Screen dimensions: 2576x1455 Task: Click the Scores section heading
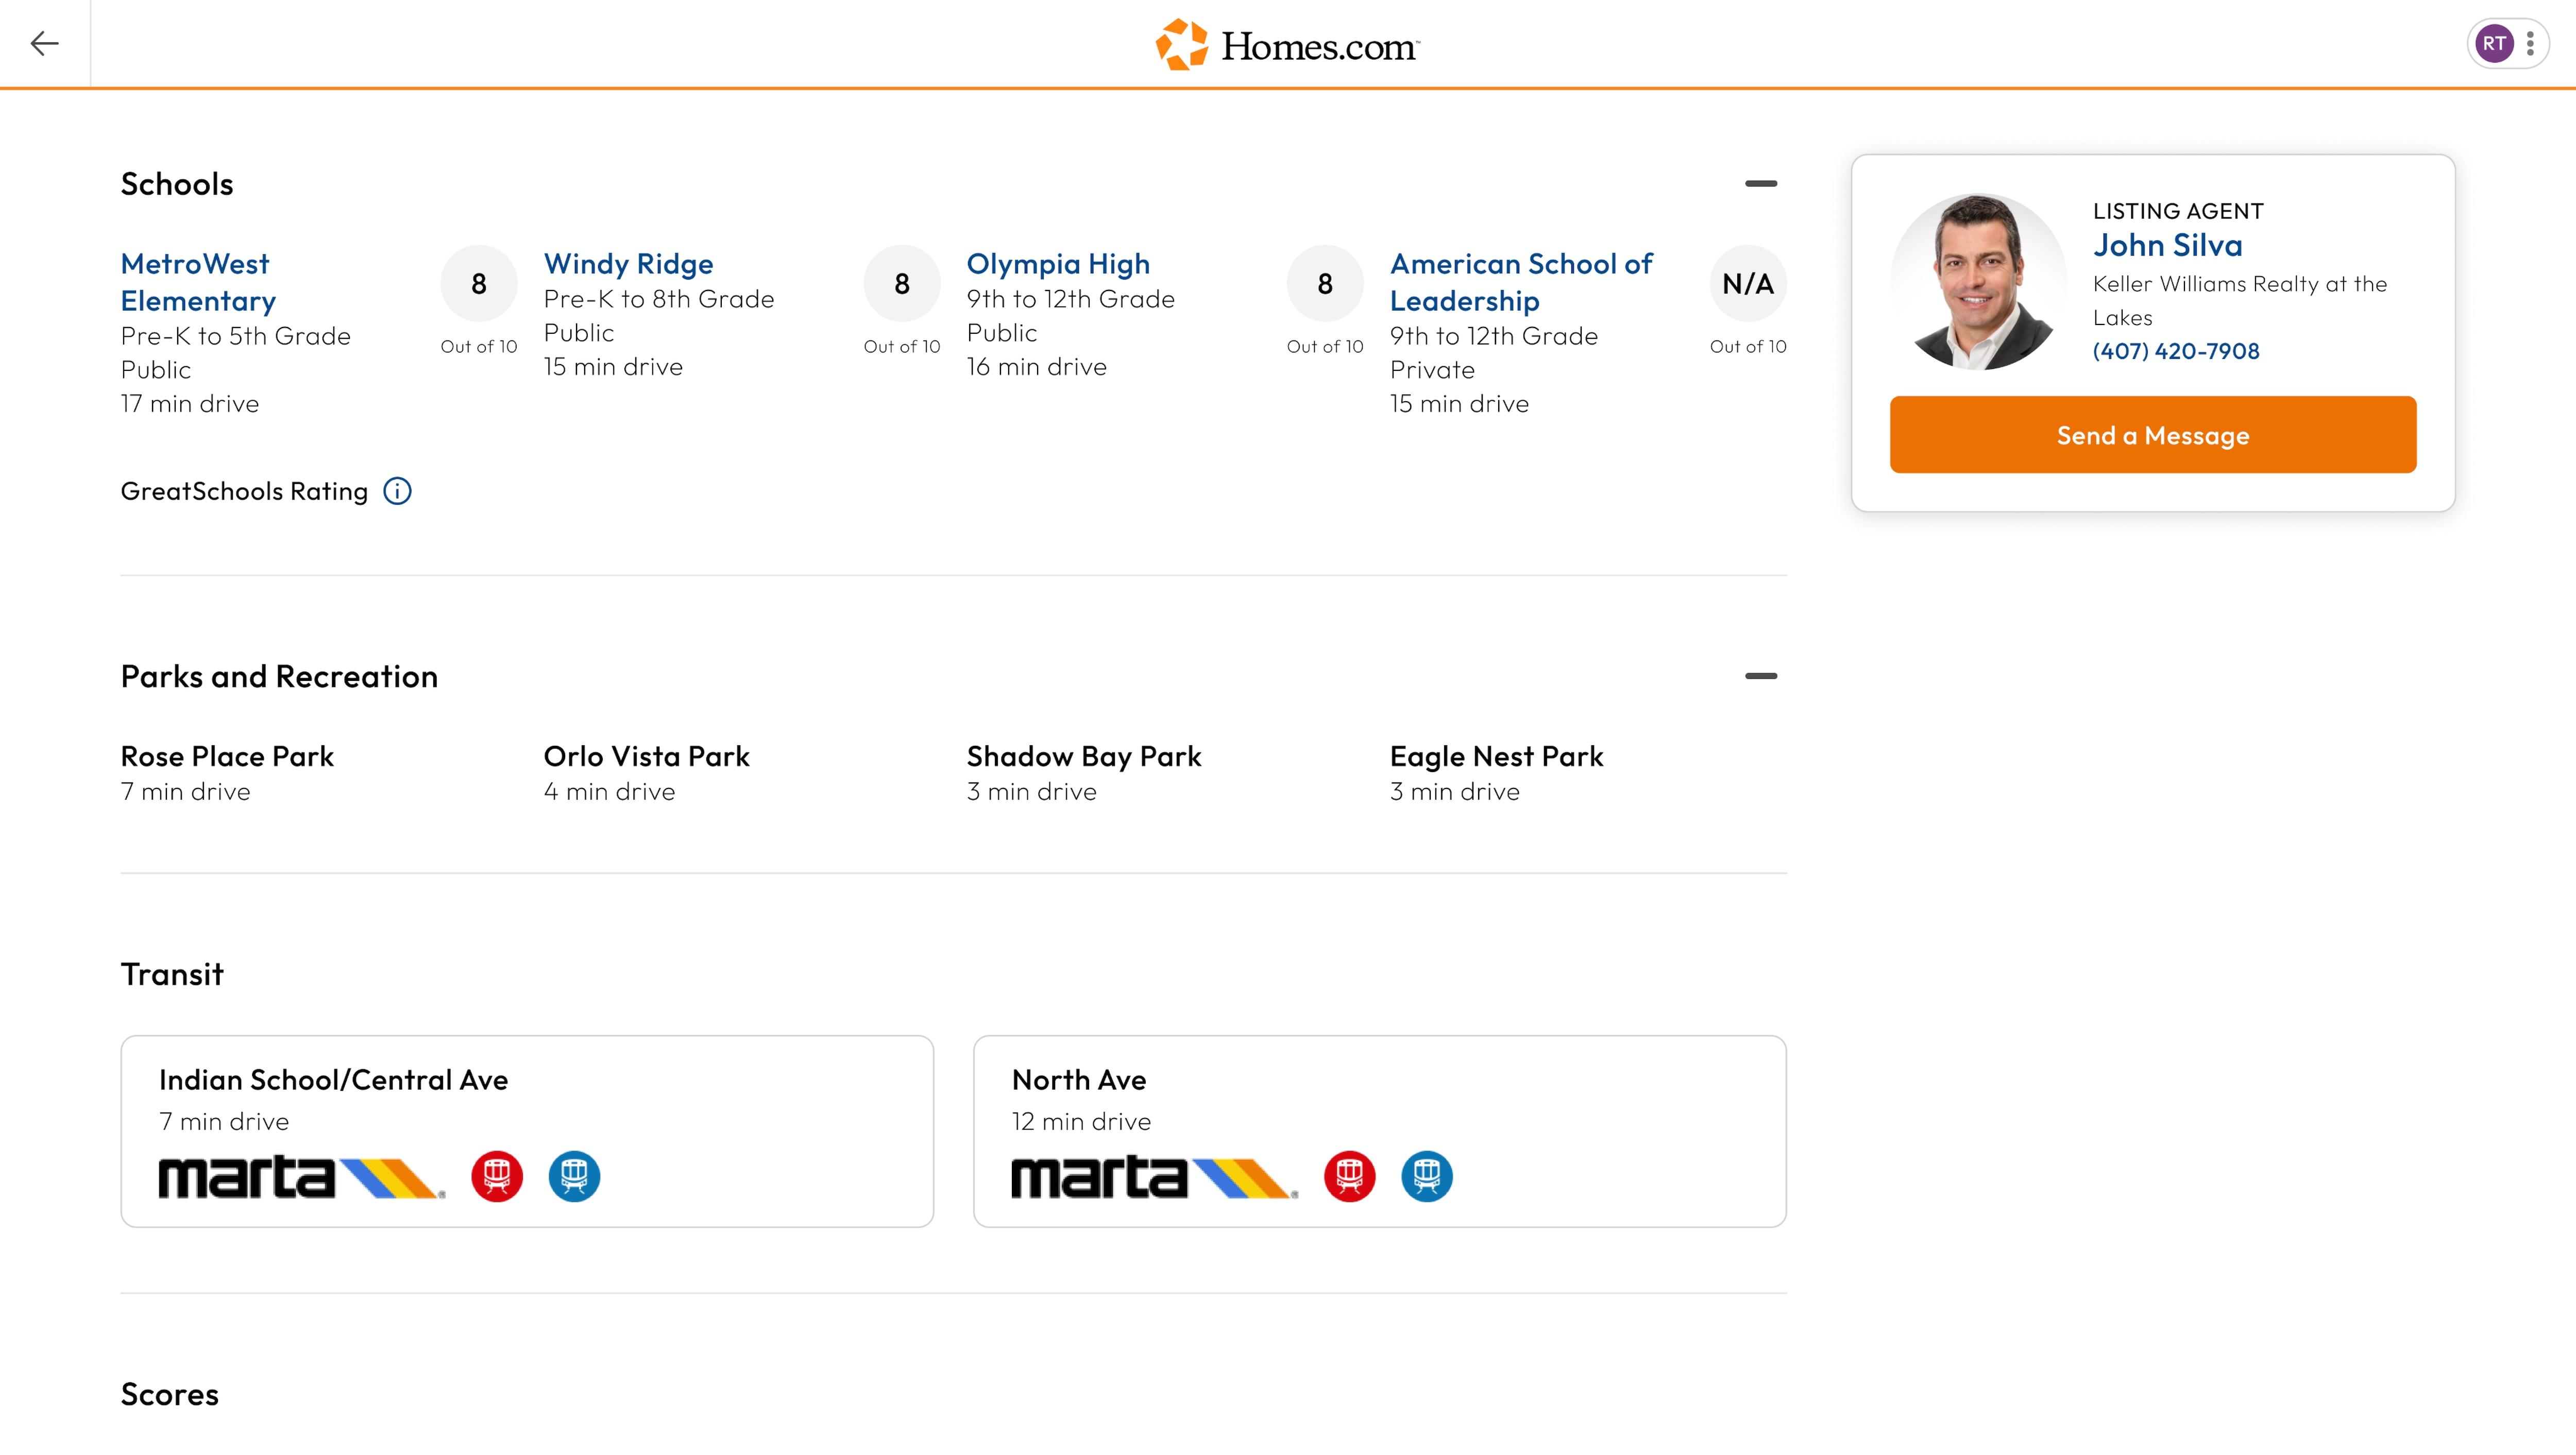click(170, 1394)
